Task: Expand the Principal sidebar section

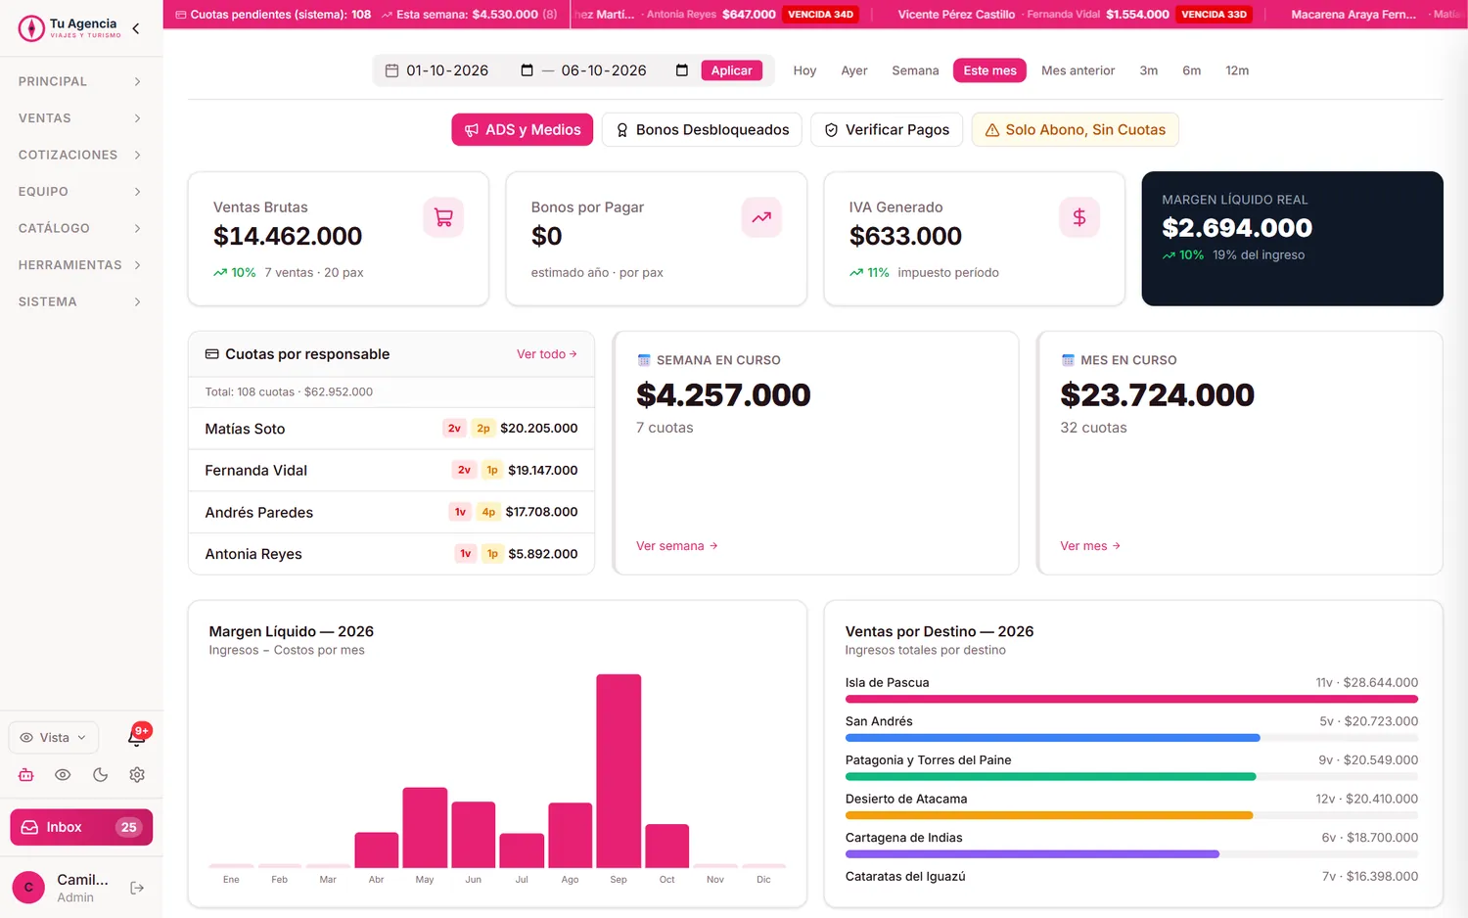Action: coord(80,81)
